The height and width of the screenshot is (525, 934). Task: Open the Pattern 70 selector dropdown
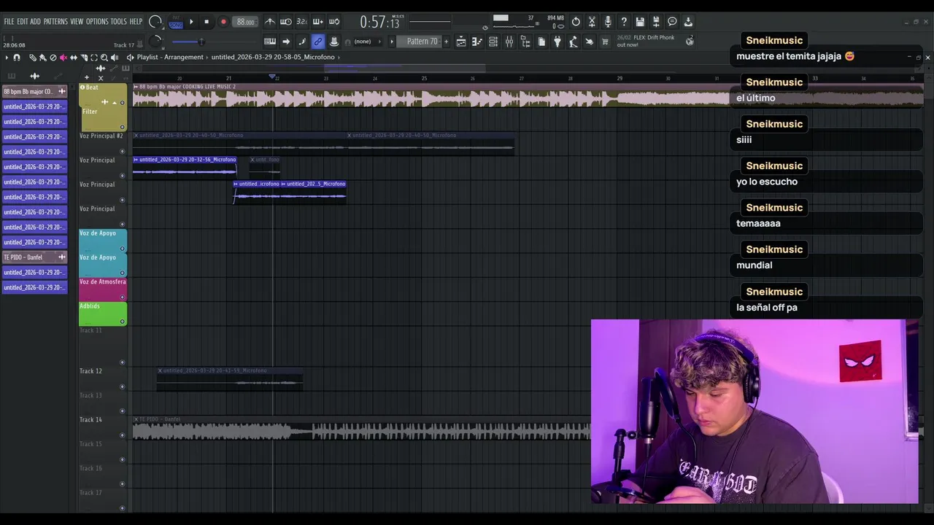coord(422,42)
